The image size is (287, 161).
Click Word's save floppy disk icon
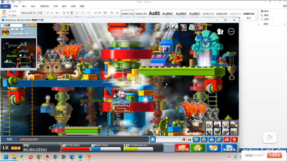[8, 2]
